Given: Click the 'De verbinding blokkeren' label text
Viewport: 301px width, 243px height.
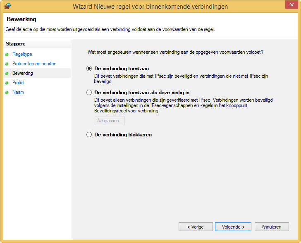Looking at the screenshot, I should pos(123,135).
